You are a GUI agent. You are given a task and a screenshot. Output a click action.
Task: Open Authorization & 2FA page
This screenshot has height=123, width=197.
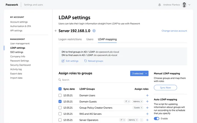coord(21,26)
